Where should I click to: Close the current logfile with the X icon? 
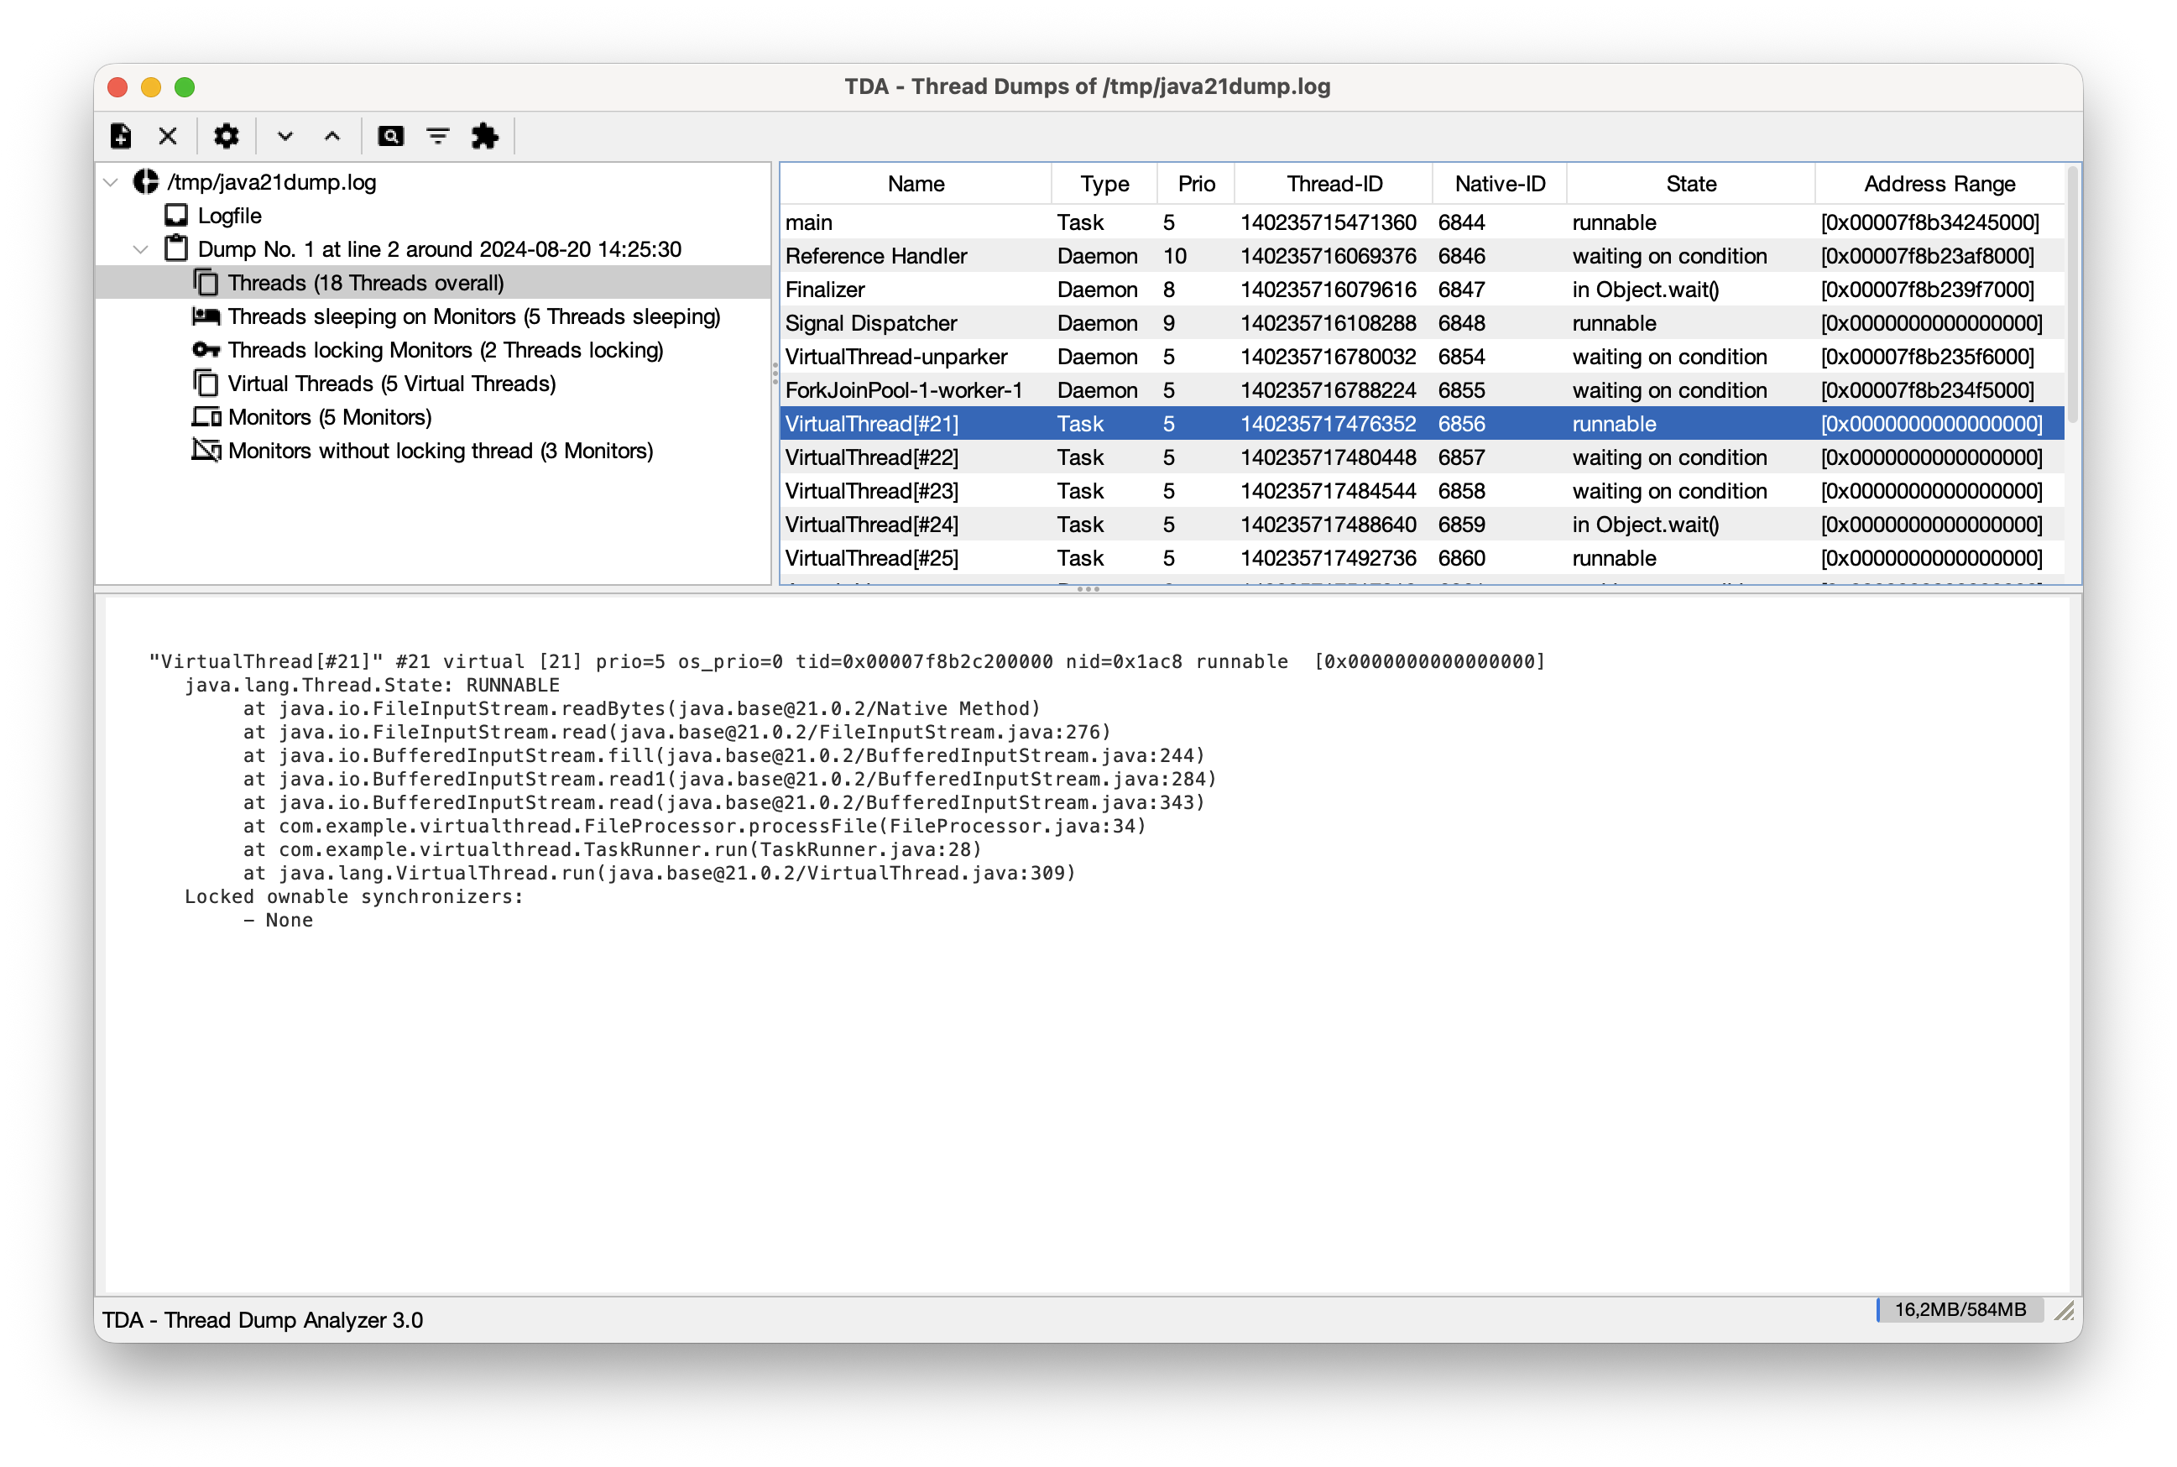pos(168,136)
